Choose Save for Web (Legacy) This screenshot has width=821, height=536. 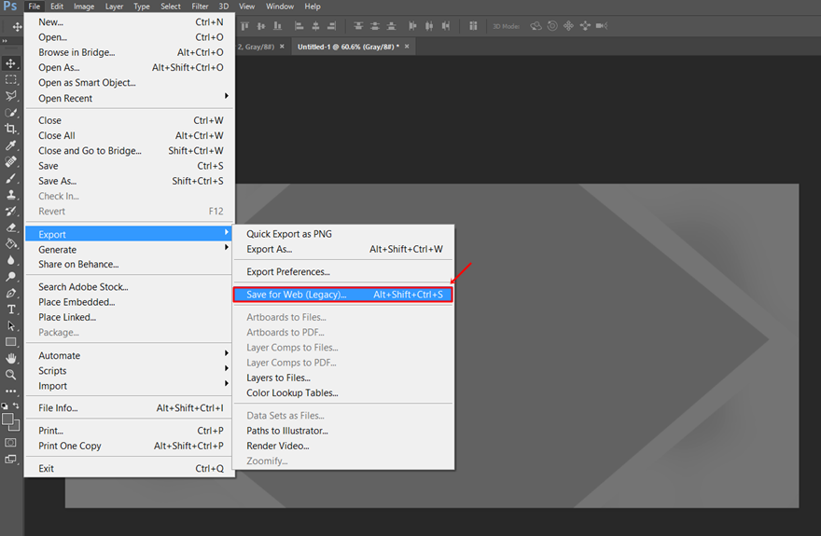pos(343,295)
